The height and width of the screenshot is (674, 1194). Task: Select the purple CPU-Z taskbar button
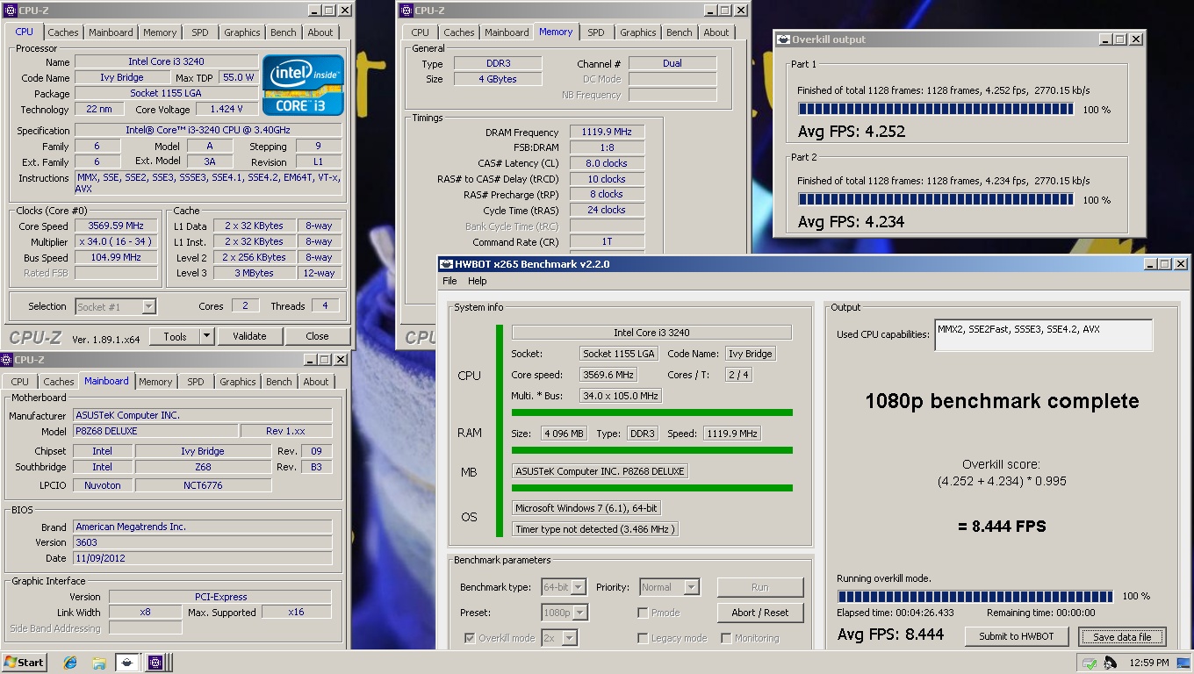[x=155, y=663]
